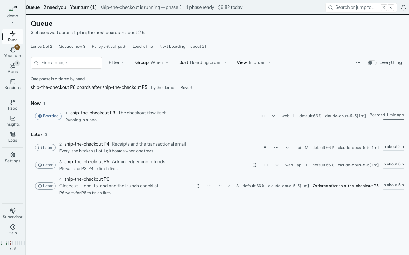View the Insights charts page
Image resolution: width=409 pixels, height=255 pixels.
[12, 121]
